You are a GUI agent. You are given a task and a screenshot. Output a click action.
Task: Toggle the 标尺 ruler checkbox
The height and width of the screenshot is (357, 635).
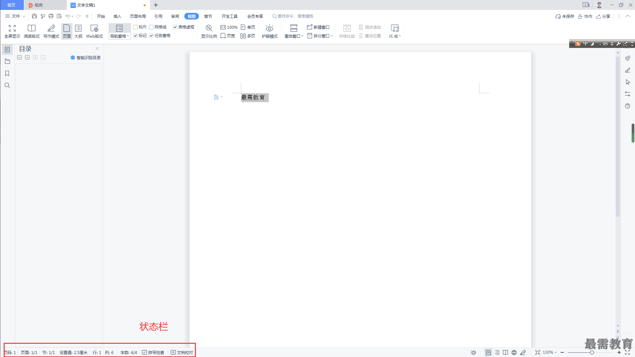(x=135, y=27)
